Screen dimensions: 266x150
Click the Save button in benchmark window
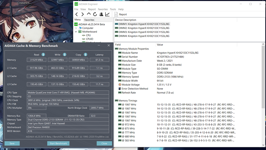pos(12,143)
